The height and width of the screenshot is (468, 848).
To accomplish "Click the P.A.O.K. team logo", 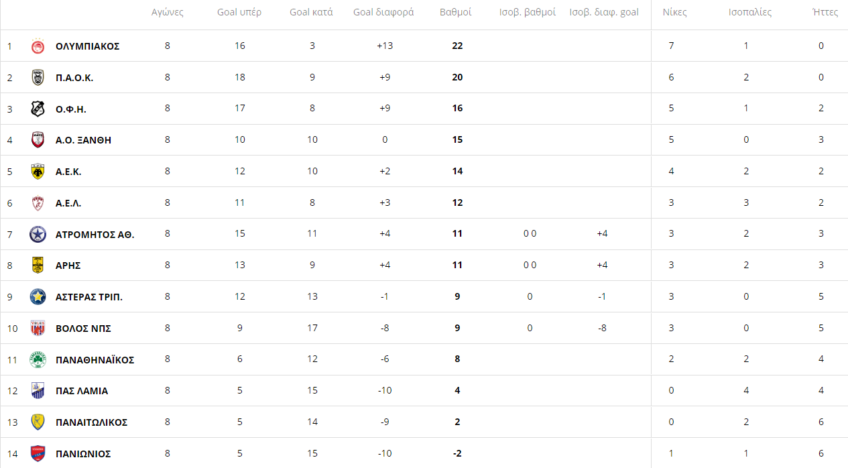I will pyautogui.click(x=38, y=78).
